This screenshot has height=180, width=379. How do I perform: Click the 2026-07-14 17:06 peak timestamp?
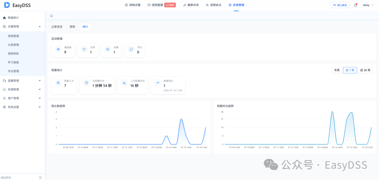[173, 91]
